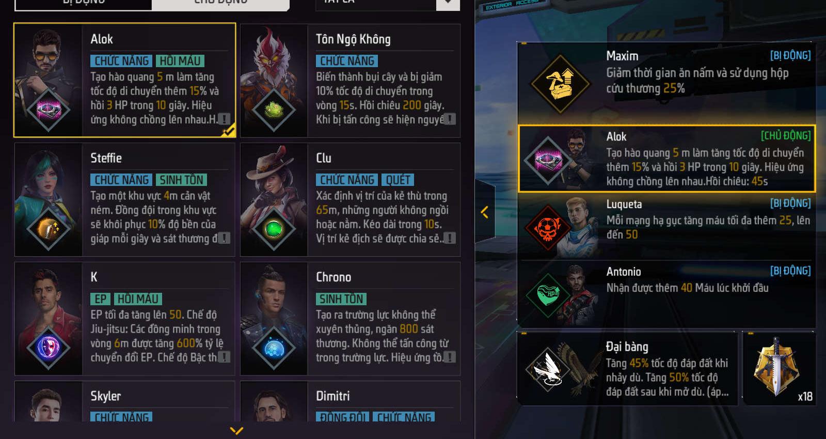826x439 pixels.
Task: Pick Clu's green radar skill icon
Action: click(x=274, y=229)
